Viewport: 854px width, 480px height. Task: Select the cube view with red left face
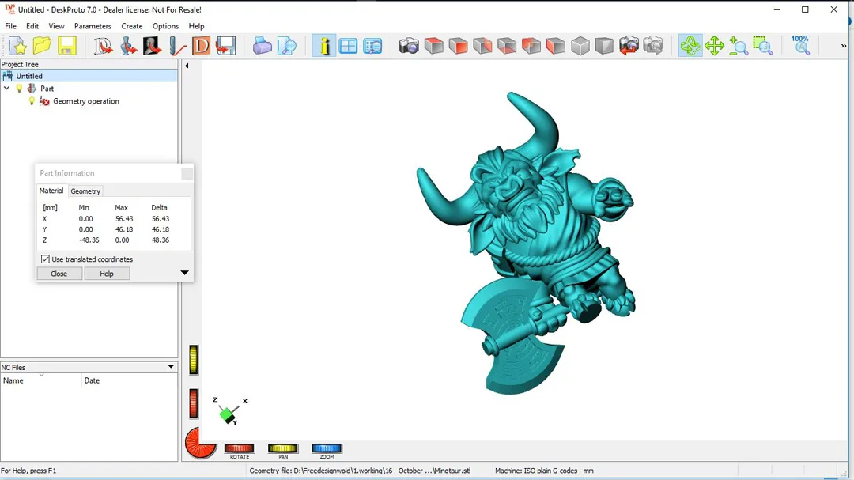(x=556, y=46)
